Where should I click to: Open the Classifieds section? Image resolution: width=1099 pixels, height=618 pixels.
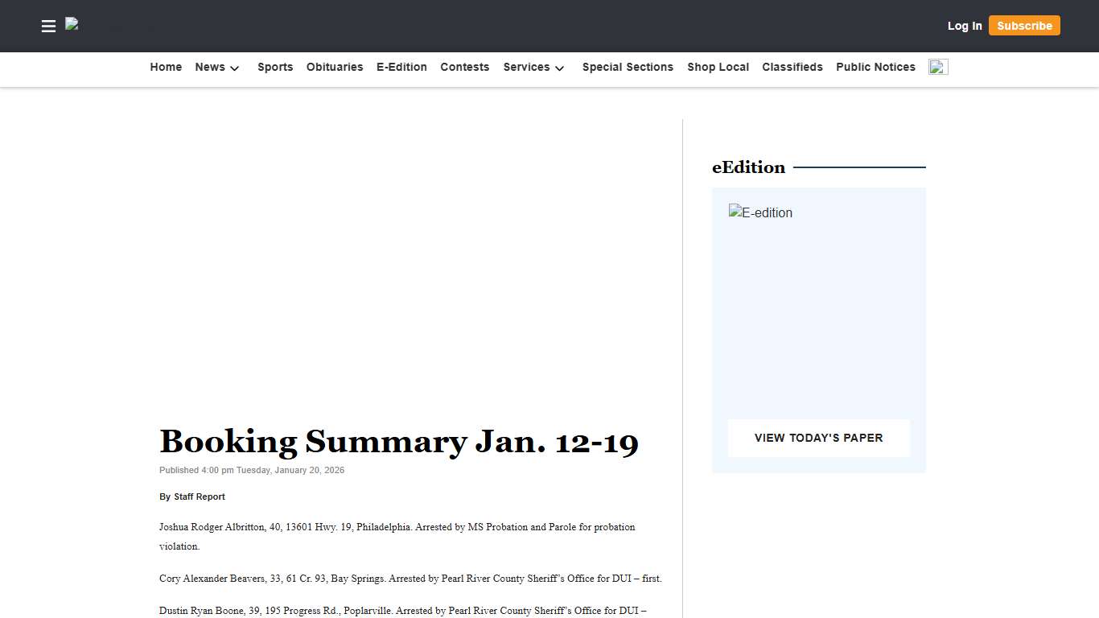tap(792, 68)
